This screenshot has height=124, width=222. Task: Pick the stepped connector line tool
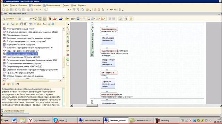(x=68, y=24)
